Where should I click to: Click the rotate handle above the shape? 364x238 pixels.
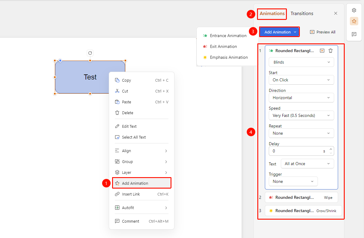(90, 53)
